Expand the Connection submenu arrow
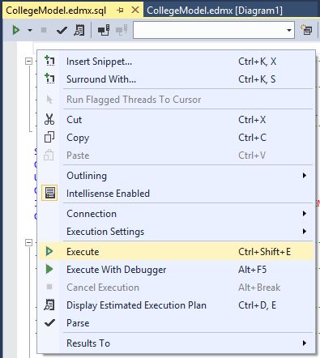The width and height of the screenshot is (320, 358). tap(305, 214)
